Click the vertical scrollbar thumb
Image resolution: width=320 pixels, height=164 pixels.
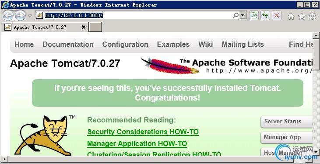316,54
